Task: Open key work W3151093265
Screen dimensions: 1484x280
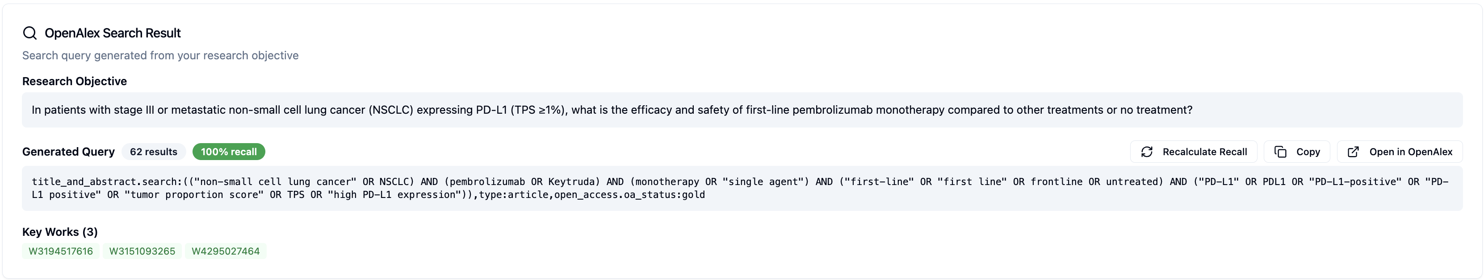Action: [143, 251]
